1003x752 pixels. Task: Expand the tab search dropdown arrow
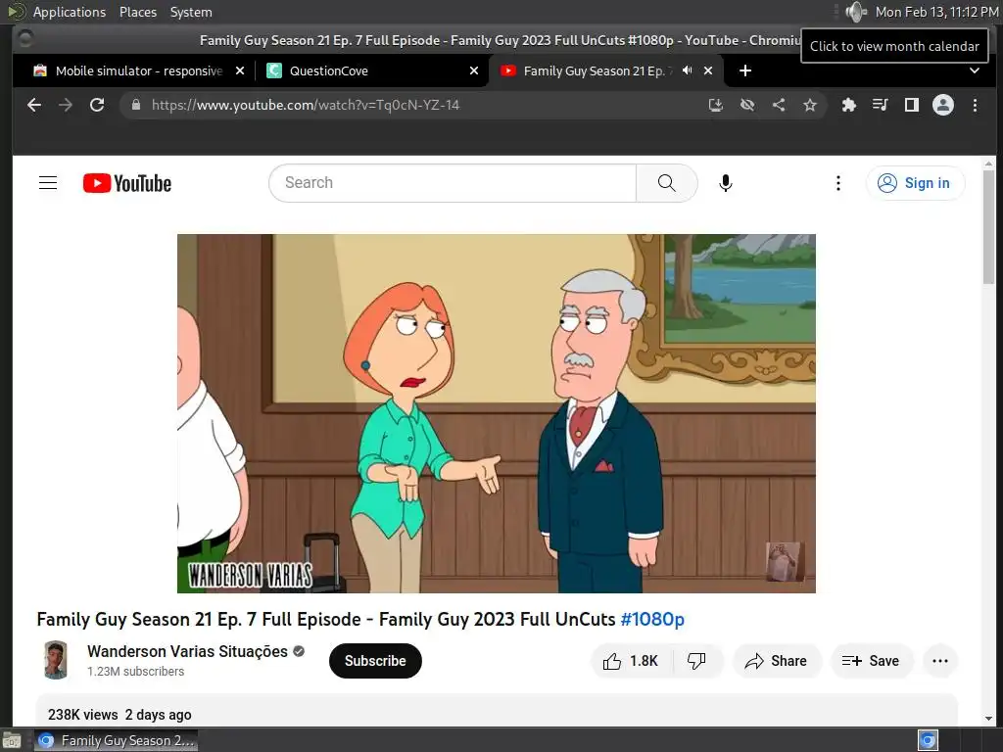click(x=975, y=70)
